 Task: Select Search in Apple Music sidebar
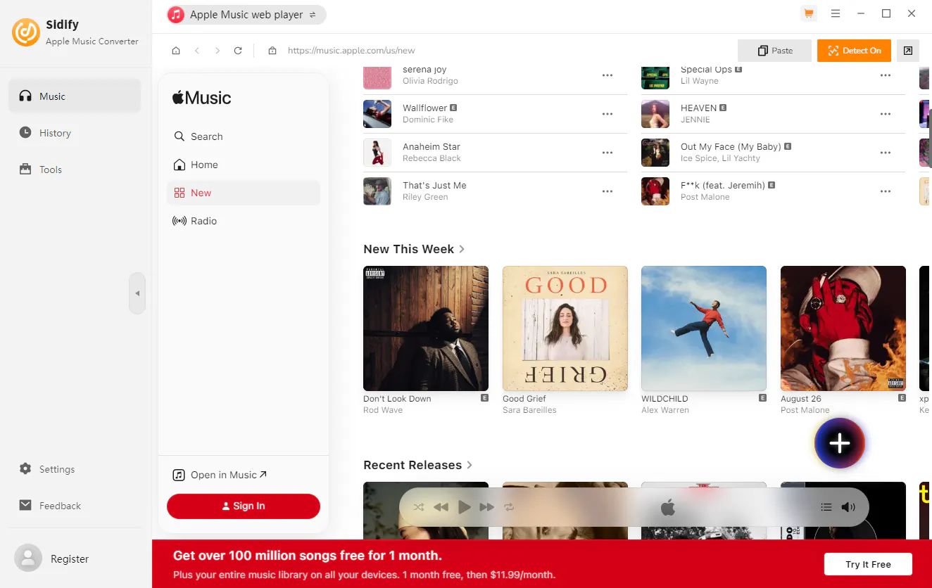click(x=243, y=136)
